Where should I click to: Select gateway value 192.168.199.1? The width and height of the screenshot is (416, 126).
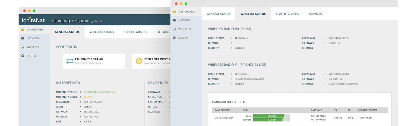[x=91, y=117]
